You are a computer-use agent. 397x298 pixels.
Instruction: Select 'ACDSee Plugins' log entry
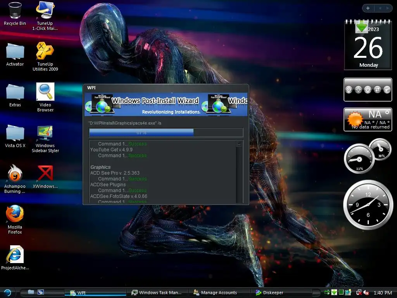click(108, 184)
